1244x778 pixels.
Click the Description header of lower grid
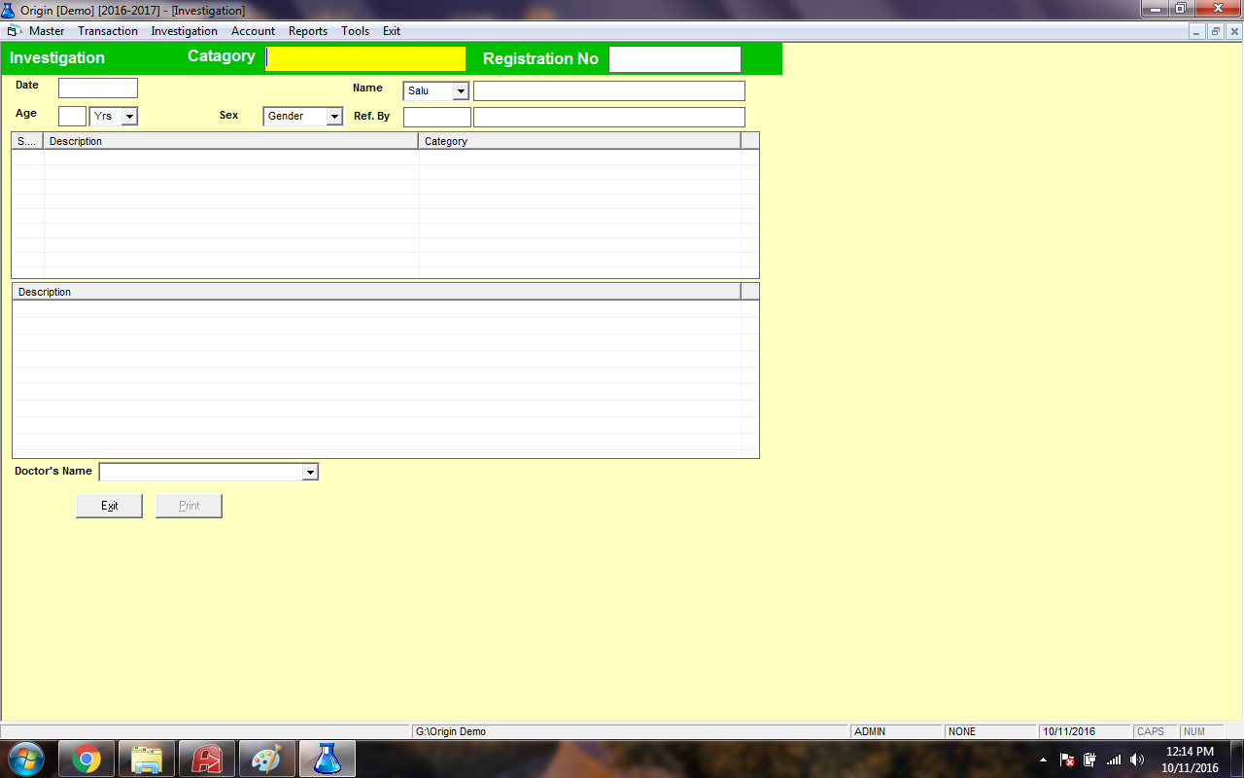[376, 292]
